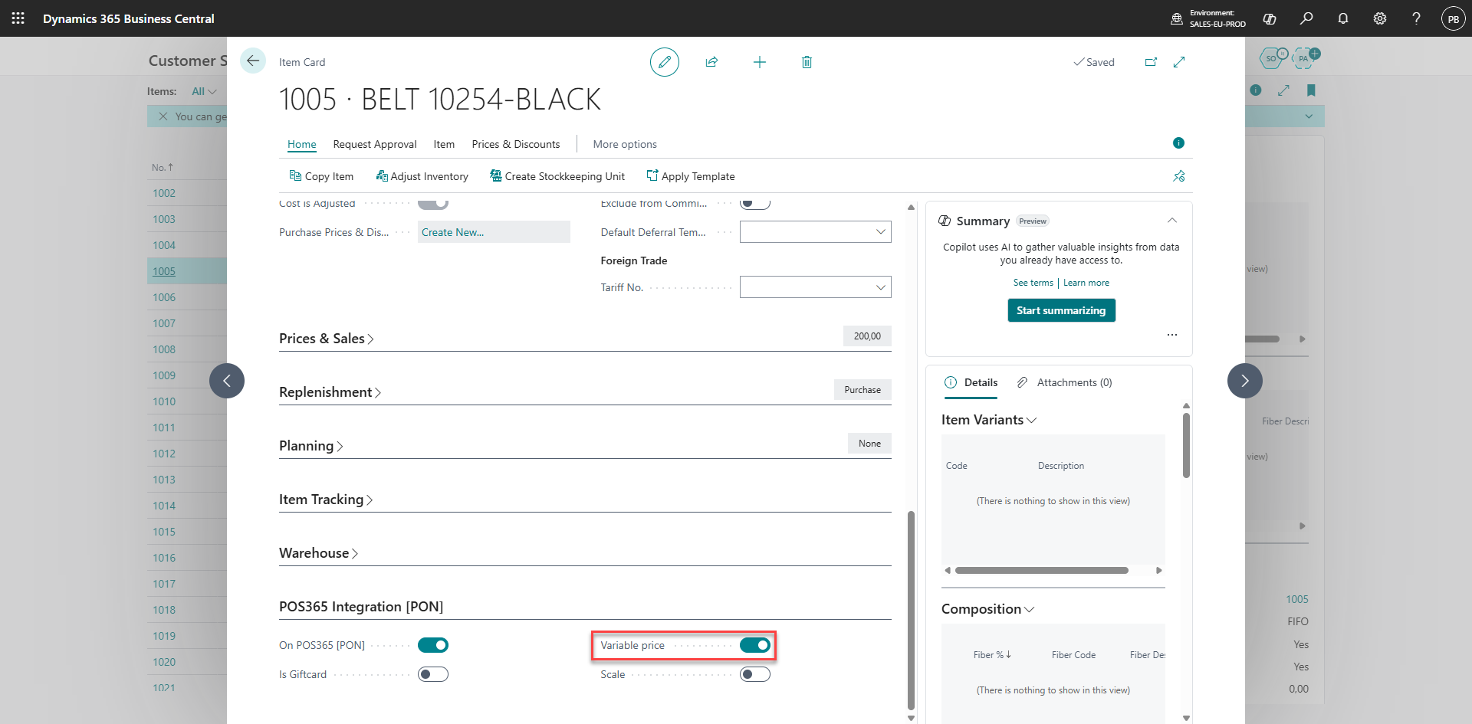Go to previous record arrow

227,381
